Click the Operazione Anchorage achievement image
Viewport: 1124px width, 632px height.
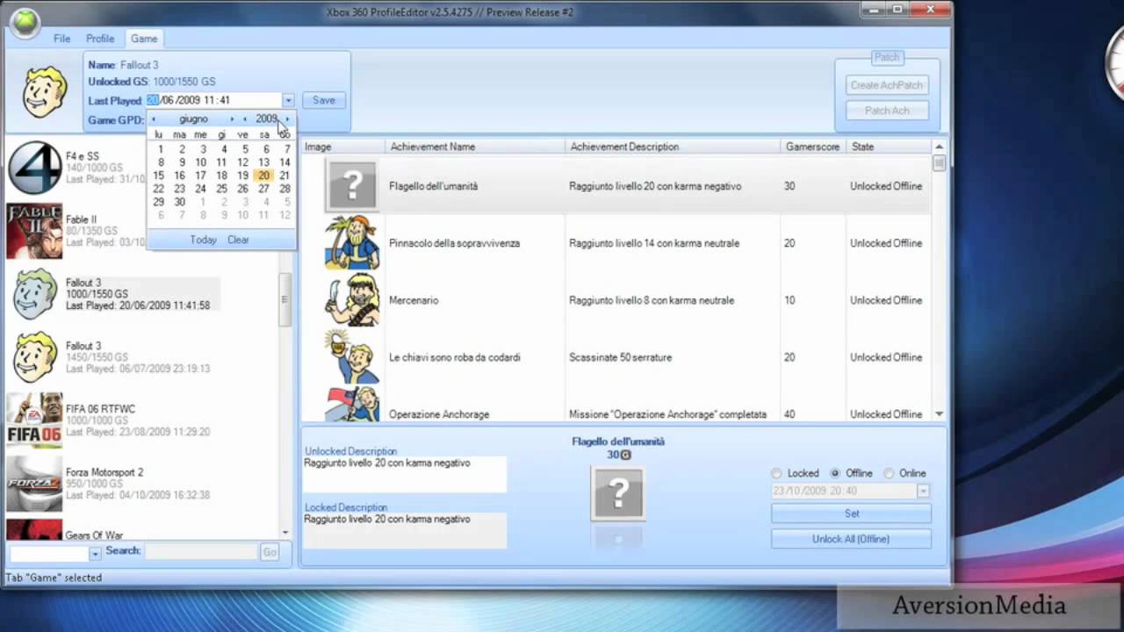point(352,404)
